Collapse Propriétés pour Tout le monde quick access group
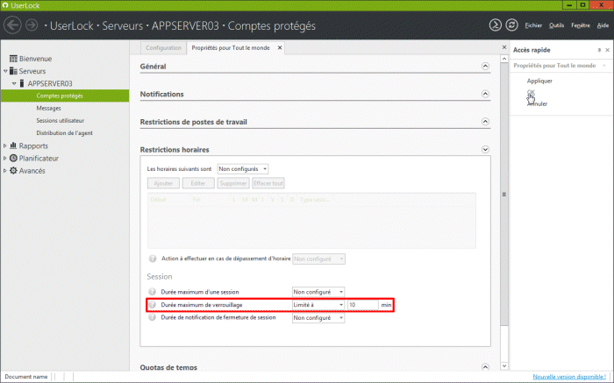The height and width of the screenshot is (383, 614). point(604,66)
